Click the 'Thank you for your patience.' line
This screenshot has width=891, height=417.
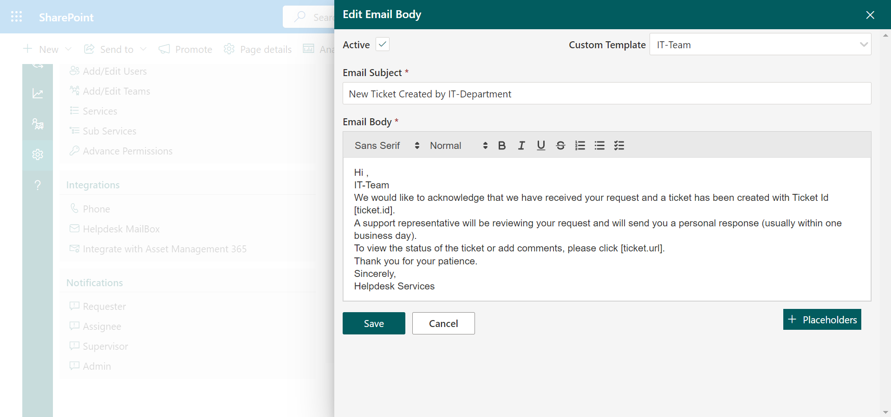pyautogui.click(x=416, y=261)
